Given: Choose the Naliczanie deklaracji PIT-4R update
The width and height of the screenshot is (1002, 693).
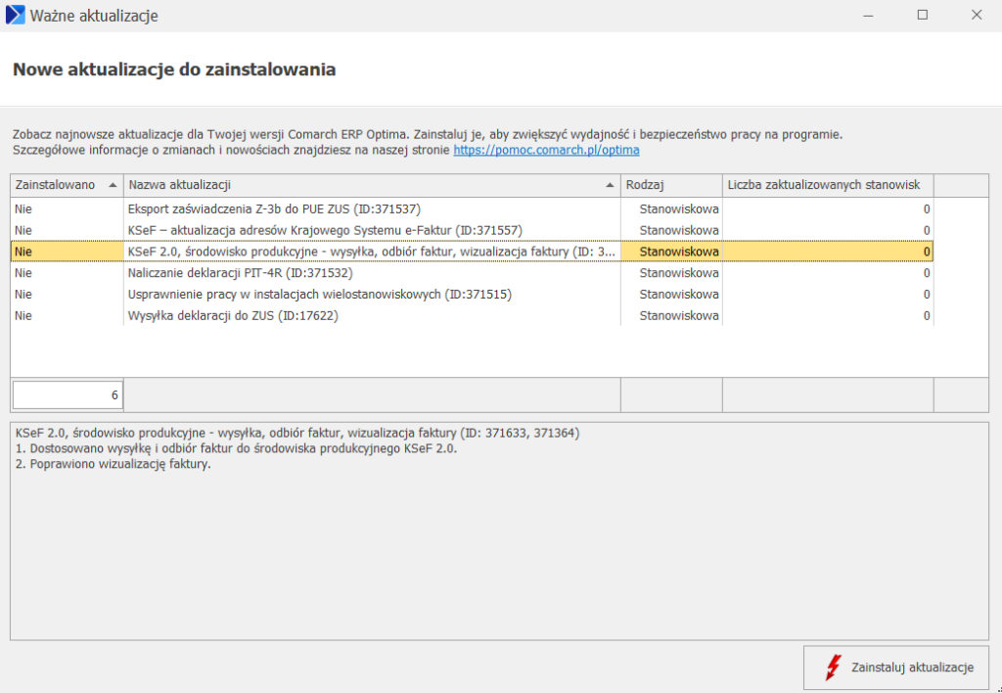Looking at the screenshot, I should (240, 273).
